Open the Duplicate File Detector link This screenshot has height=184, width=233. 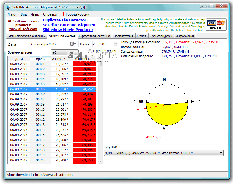click(64, 20)
